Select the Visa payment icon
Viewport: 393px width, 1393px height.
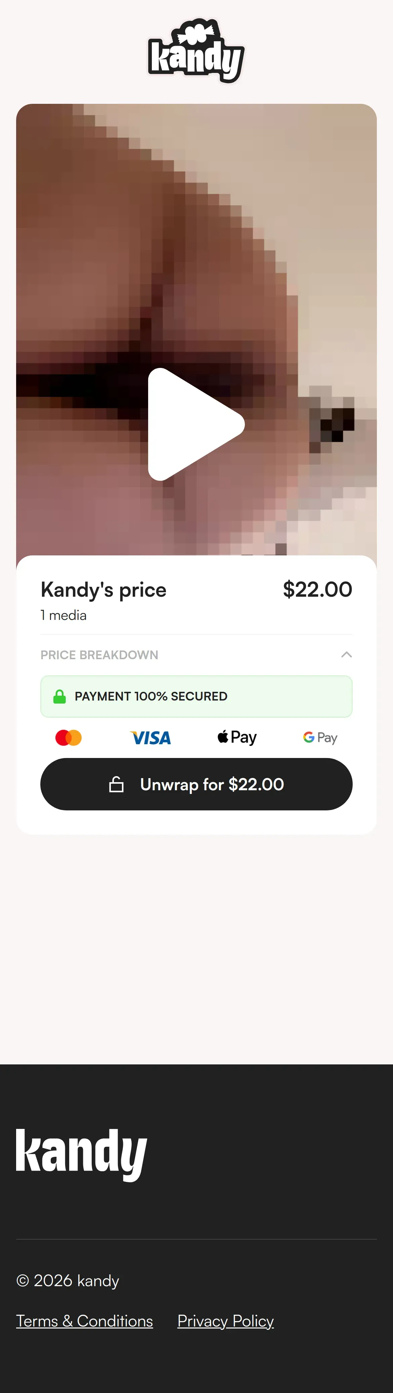pyautogui.click(x=151, y=737)
